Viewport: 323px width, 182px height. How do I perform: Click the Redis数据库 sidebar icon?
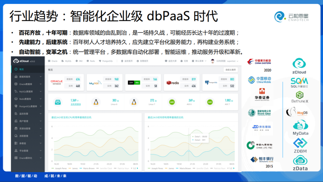pyautogui.click(x=16, y=99)
